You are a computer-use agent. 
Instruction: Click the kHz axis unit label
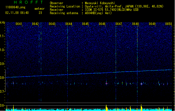pos(3,22)
